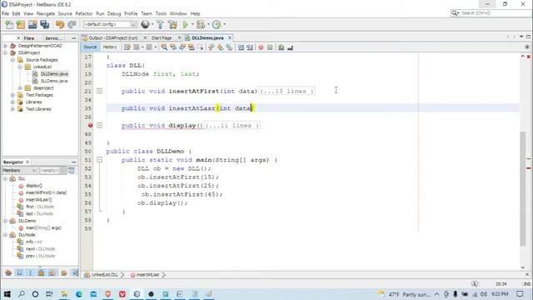The height and width of the screenshot is (300, 533).
Task: Click the Search (Ctrl+I) field
Action: pos(491,13)
